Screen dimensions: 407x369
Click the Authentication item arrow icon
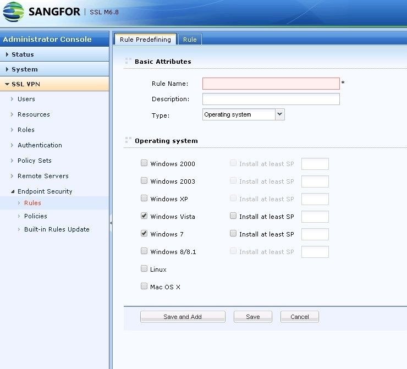[12, 145]
